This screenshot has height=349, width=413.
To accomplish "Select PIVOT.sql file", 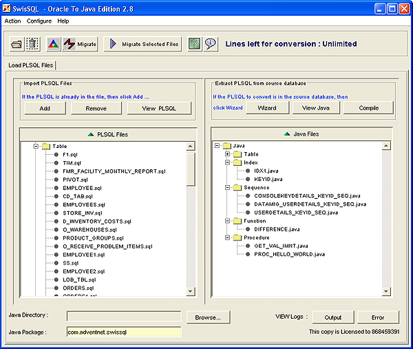I will point(75,180).
